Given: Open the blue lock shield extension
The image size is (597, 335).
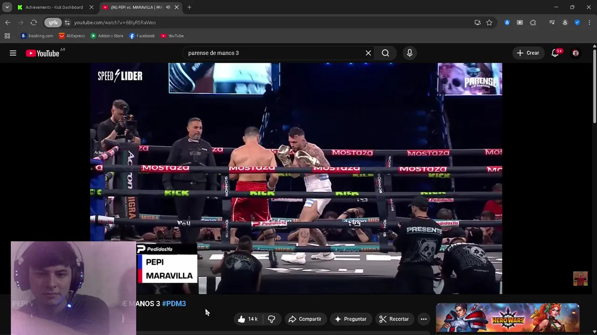Looking at the screenshot, I should coord(507,22).
